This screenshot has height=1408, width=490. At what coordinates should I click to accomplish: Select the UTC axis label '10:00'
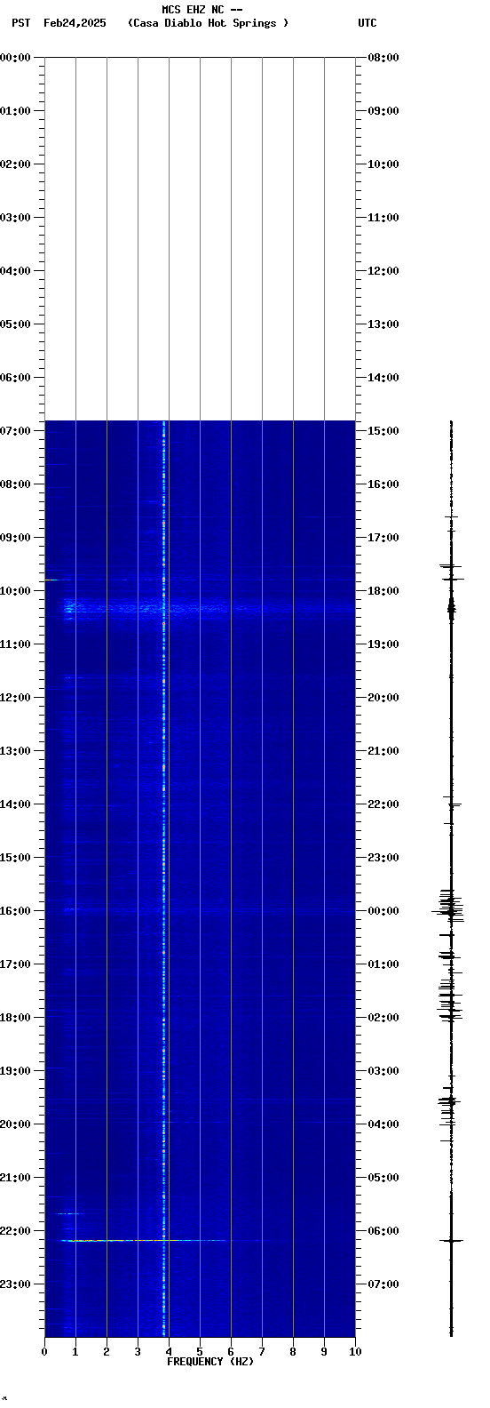pos(383,164)
